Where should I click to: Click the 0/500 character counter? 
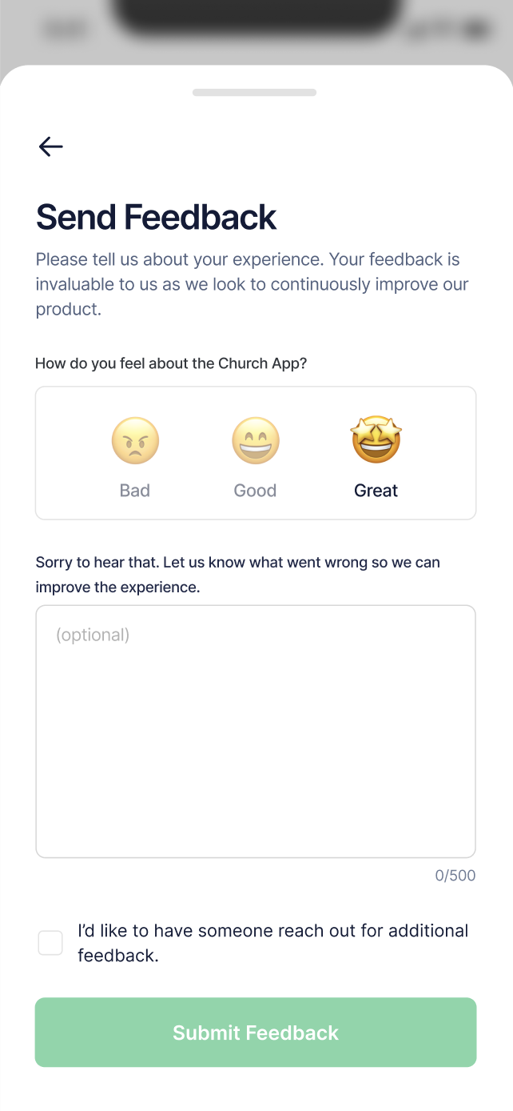(455, 876)
